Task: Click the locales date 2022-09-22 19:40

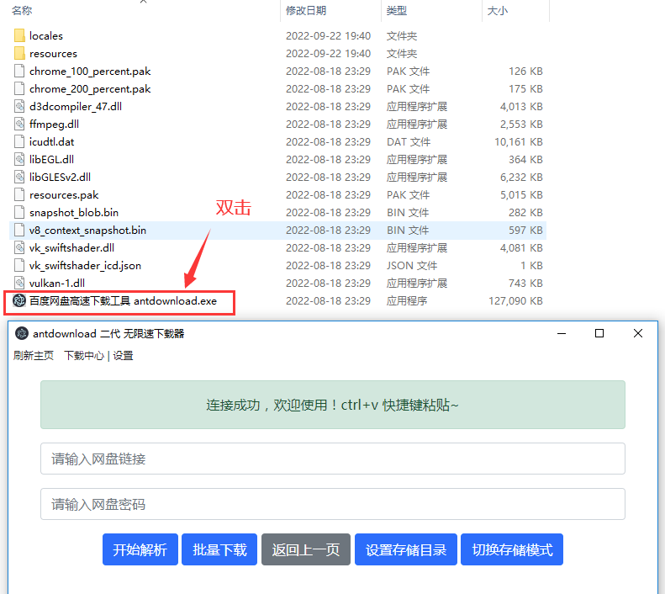Action: pos(328,35)
